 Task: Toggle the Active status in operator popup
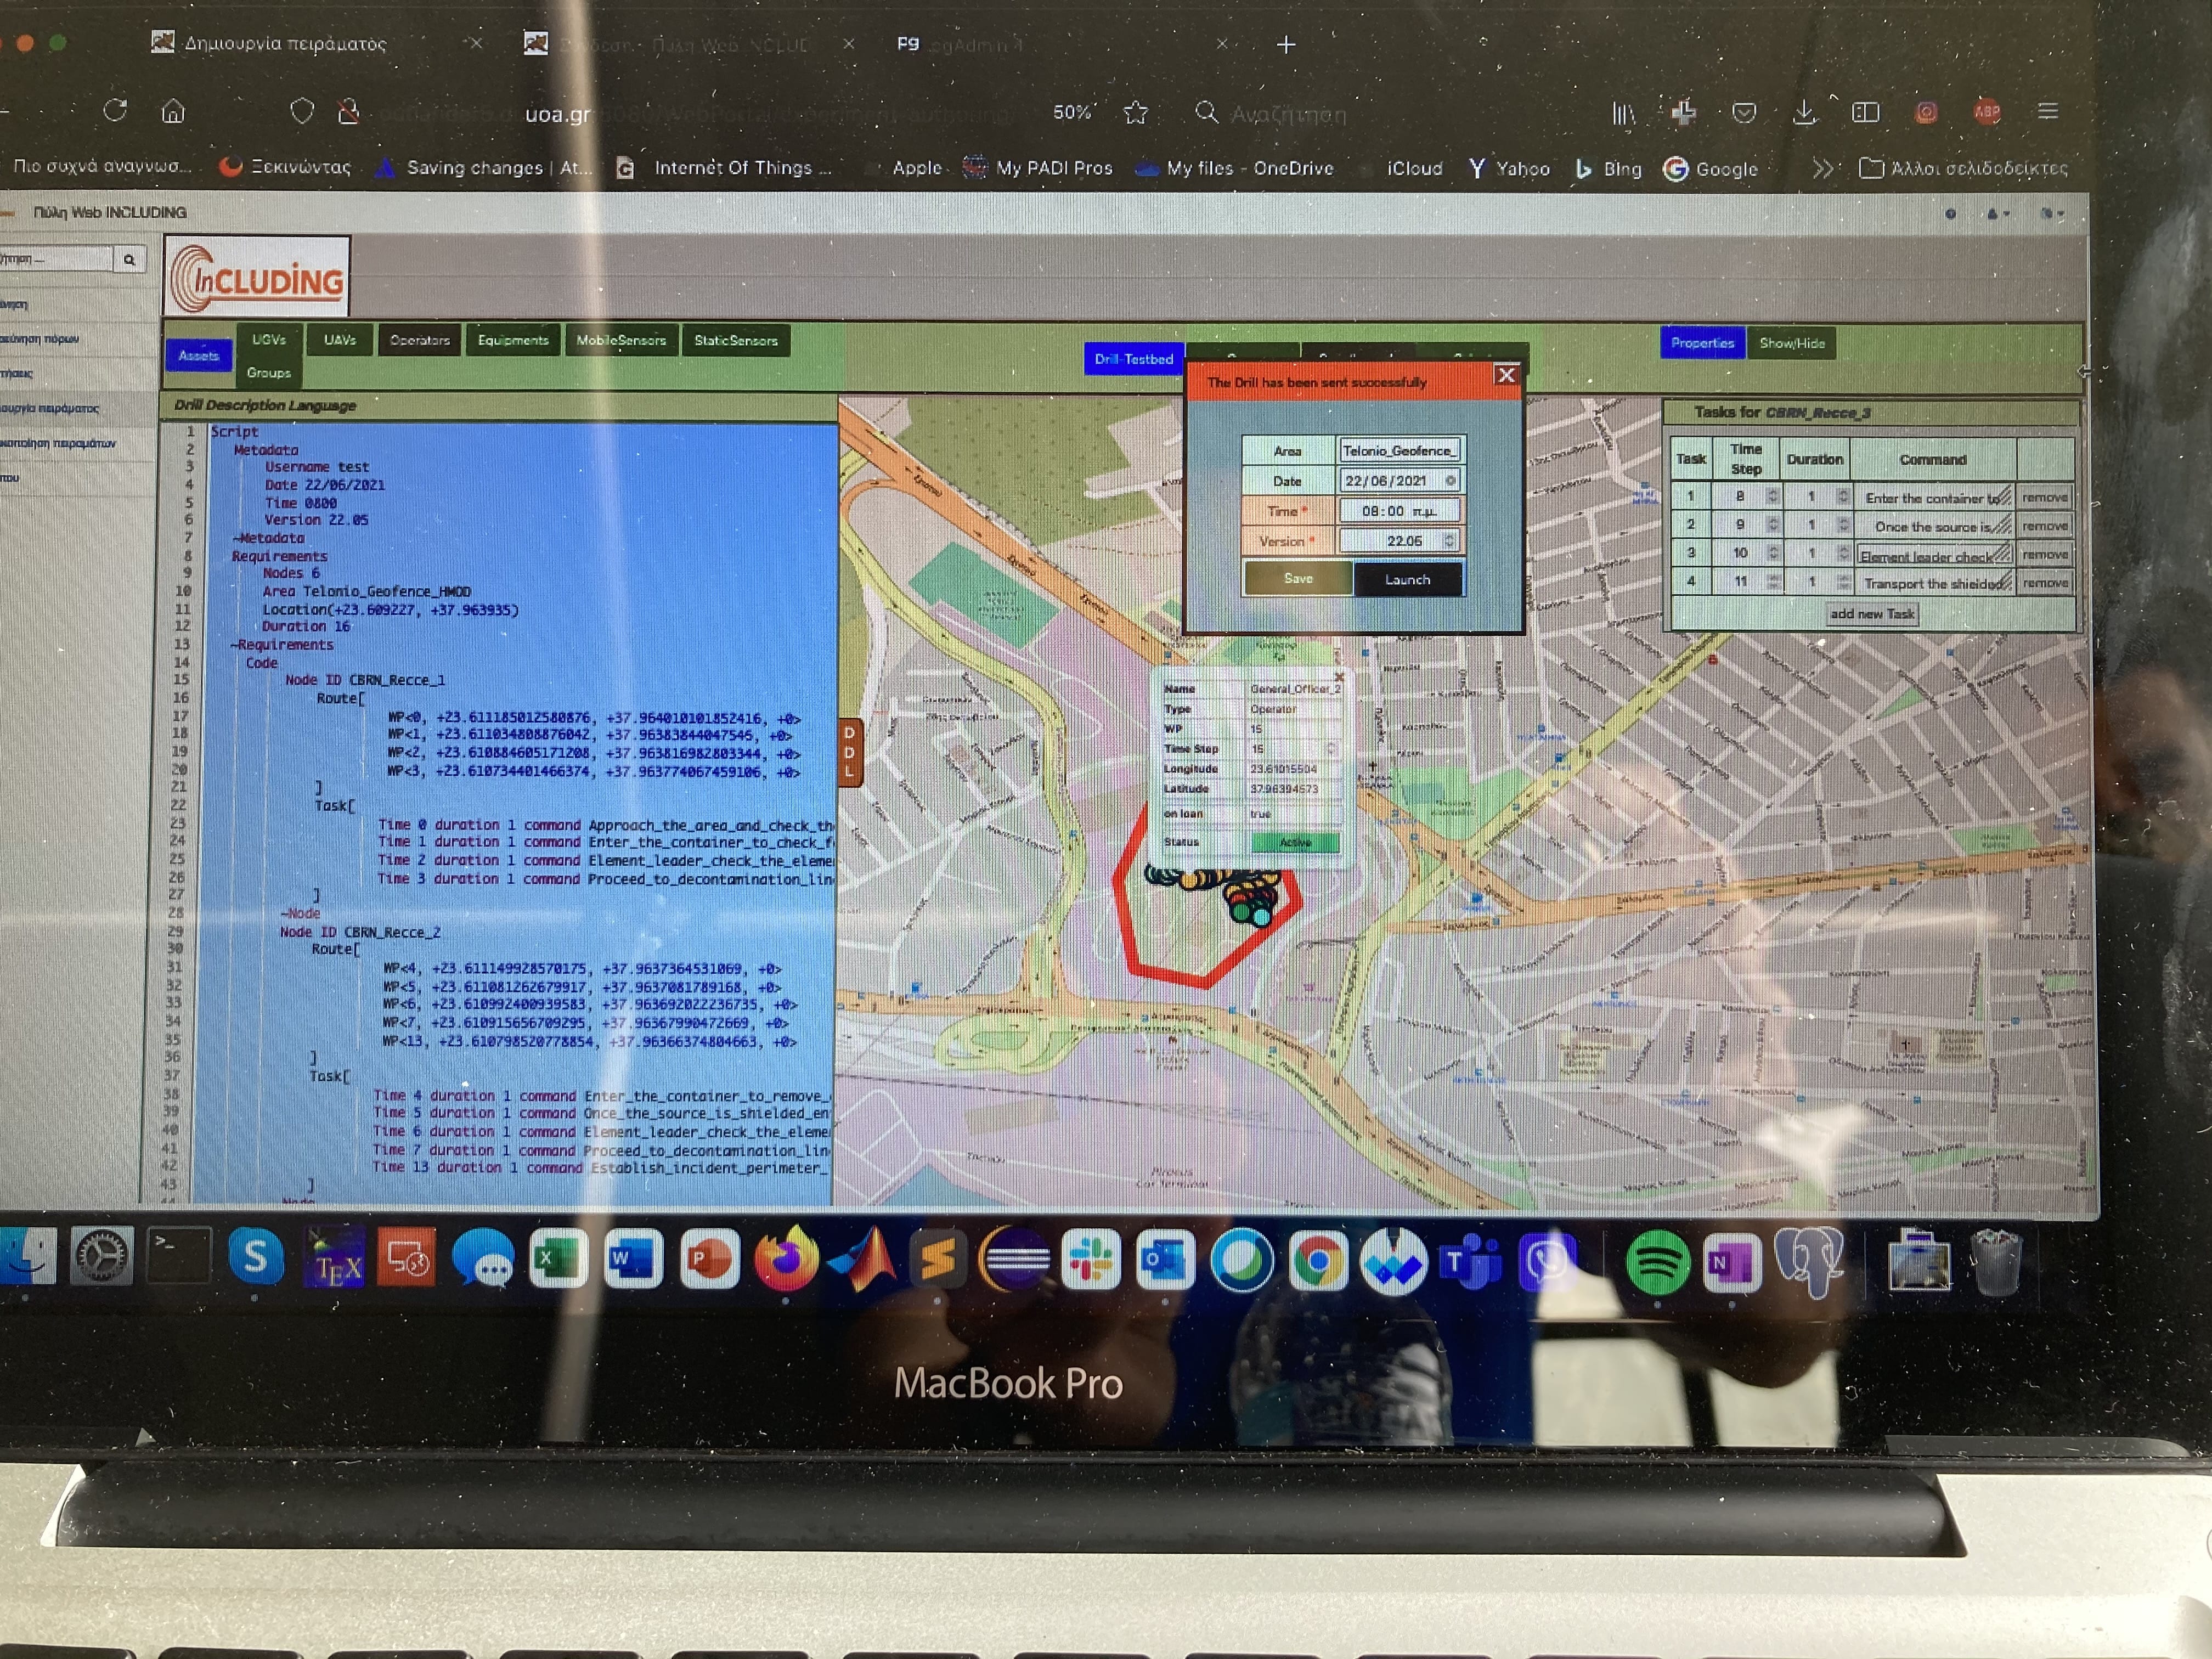pyautogui.click(x=1295, y=842)
